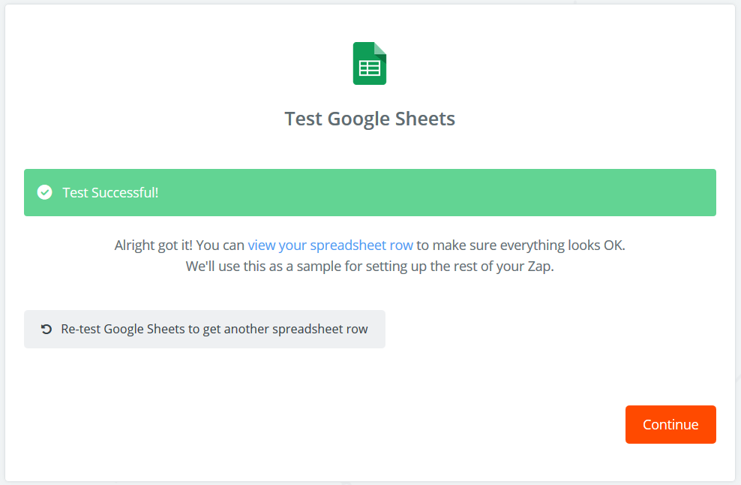Click the white checkmark circle icon
Screen dimensions: 741x485
[x=45, y=192]
